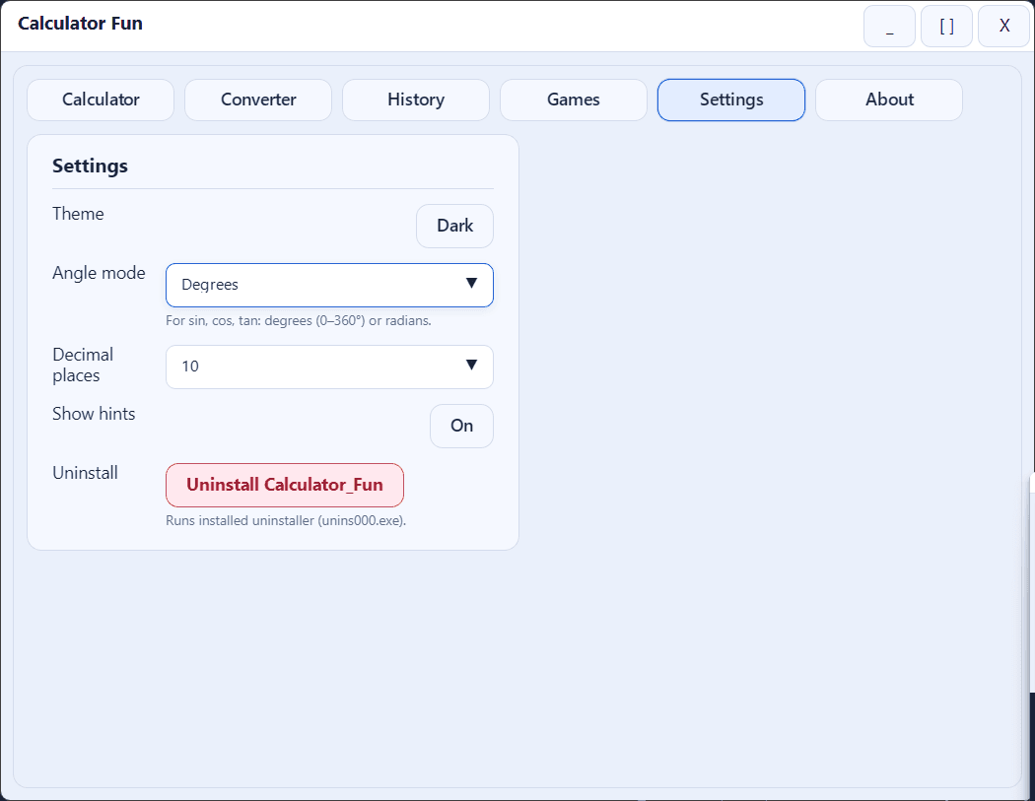Select the Settings tab
This screenshot has width=1035, height=801.
coord(731,100)
